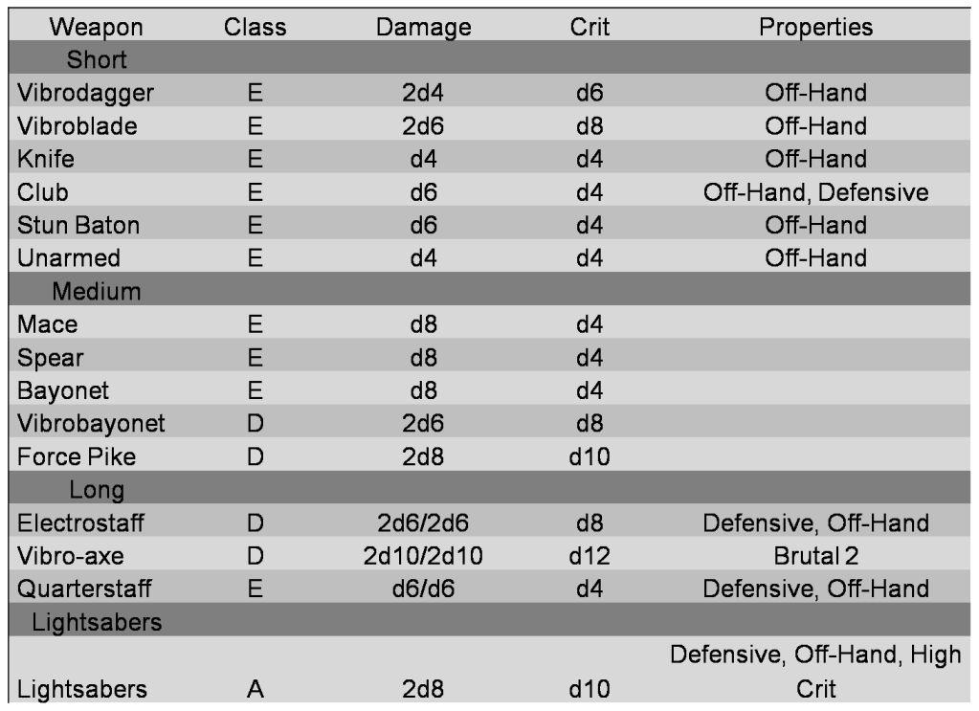The height and width of the screenshot is (711, 979).
Task: Select the Mace weapon row name
Action: point(47,324)
